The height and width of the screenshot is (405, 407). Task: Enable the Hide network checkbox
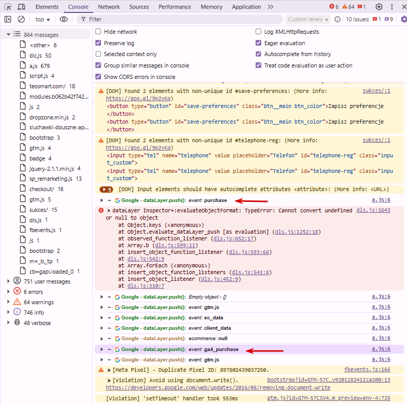click(x=98, y=32)
